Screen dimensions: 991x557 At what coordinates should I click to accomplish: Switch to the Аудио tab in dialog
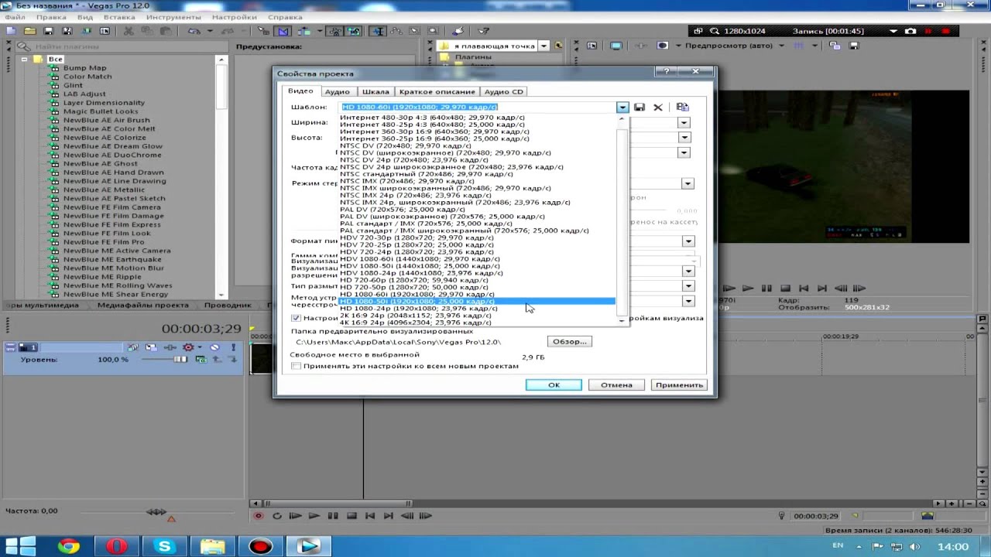[x=337, y=91]
